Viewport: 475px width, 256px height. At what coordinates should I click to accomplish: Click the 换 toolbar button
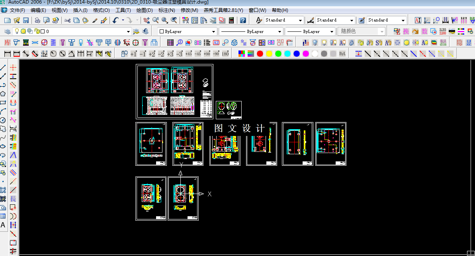tap(406, 31)
